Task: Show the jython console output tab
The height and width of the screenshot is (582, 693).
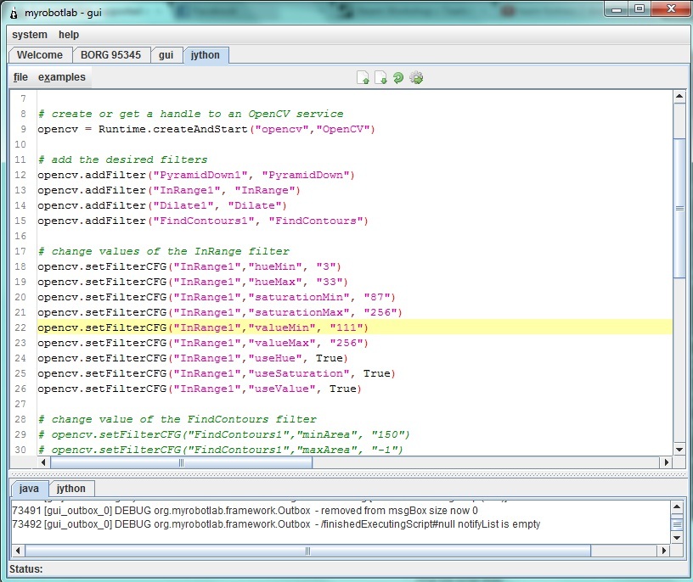Action: click(x=70, y=489)
